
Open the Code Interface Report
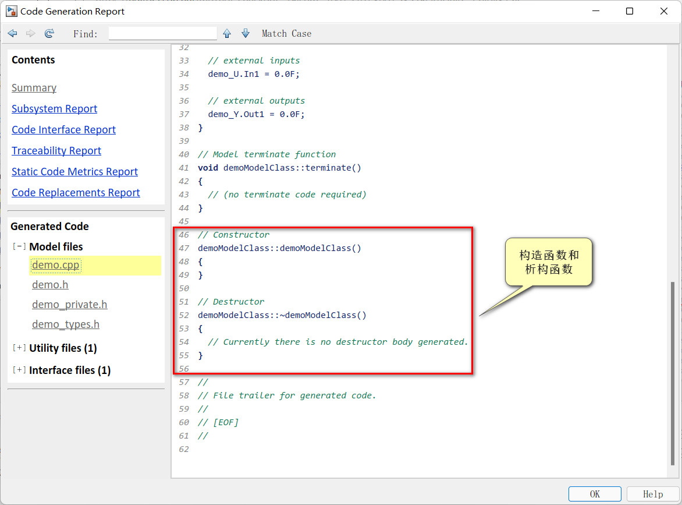[x=63, y=130]
